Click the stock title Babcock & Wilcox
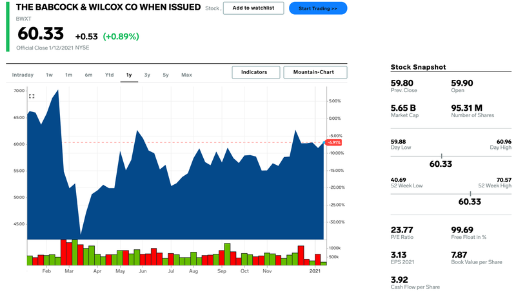The image size is (516, 295). coord(108,7)
